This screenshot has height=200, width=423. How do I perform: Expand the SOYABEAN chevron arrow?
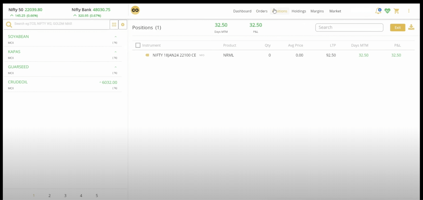tap(116, 37)
